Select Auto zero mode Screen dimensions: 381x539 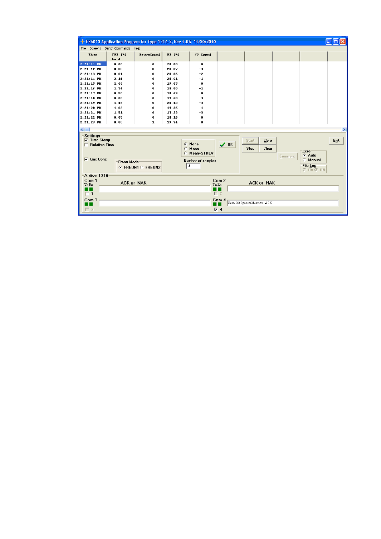click(x=304, y=155)
